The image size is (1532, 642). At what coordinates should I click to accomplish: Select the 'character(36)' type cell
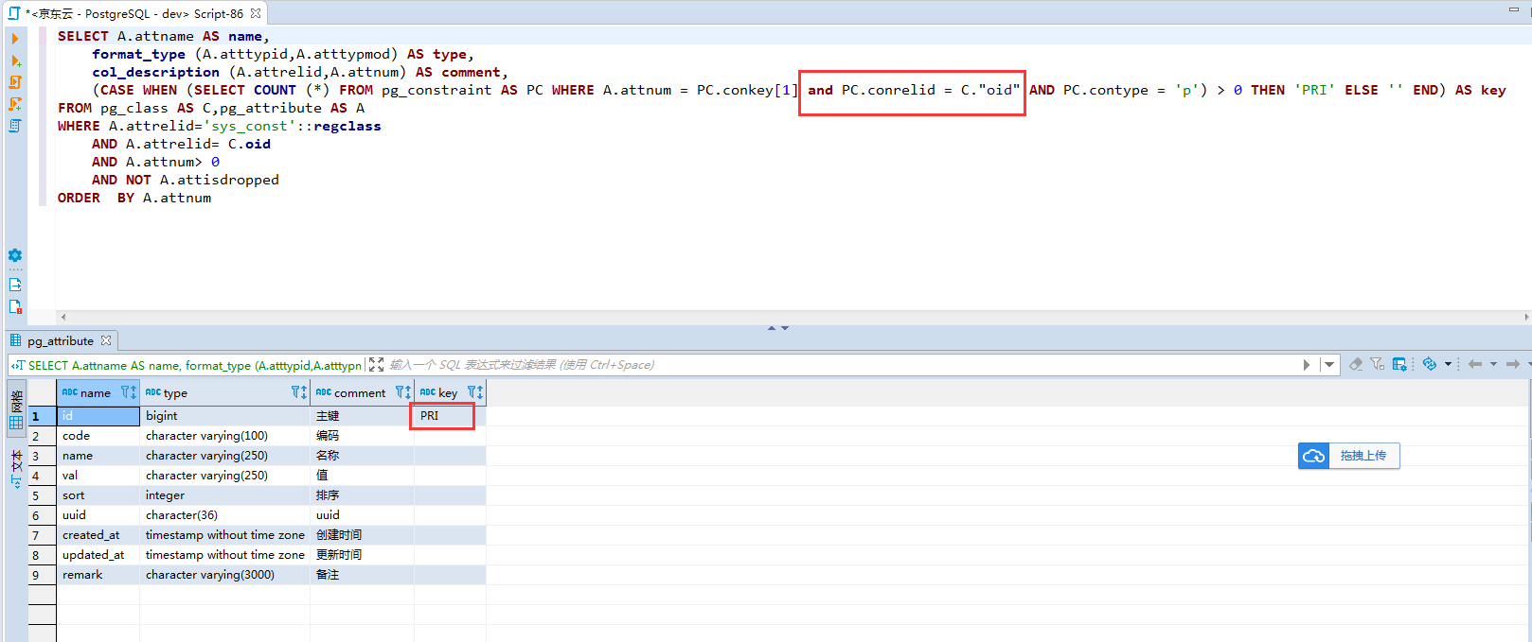[x=225, y=515]
